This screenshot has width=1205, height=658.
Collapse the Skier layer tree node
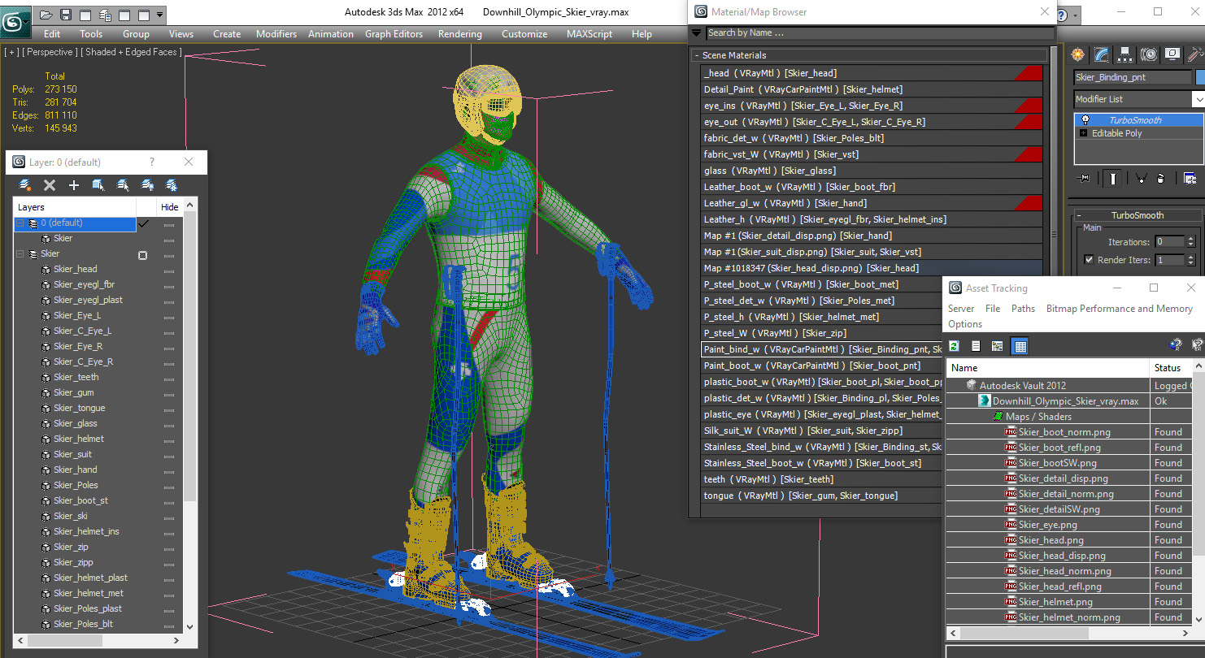pos(20,254)
